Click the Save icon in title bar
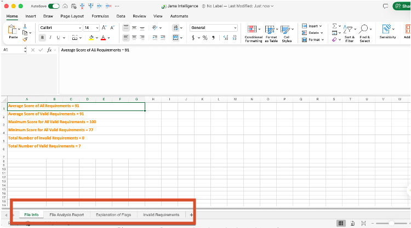 tap(73, 6)
